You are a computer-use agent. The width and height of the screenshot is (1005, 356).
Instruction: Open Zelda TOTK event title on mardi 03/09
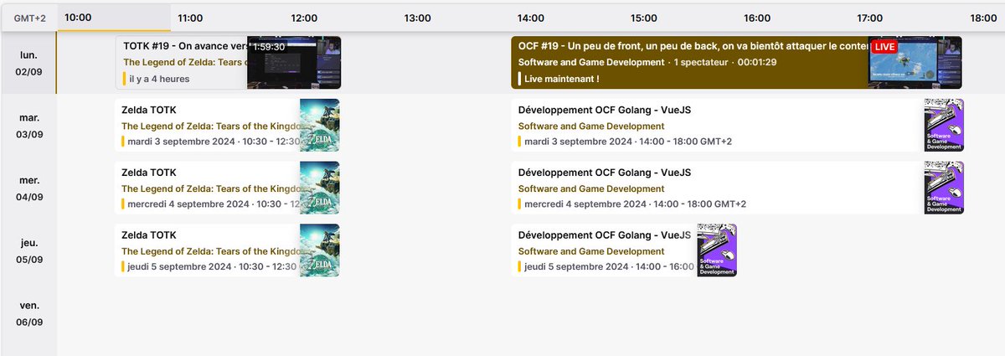[x=149, y=110]
